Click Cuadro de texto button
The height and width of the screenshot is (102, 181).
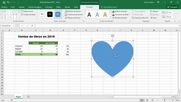(28, 14)
